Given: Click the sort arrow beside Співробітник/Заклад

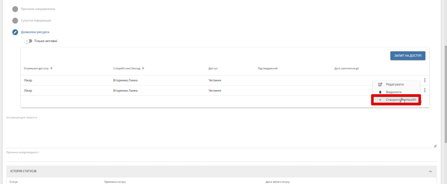Looking at the screenshot, I should 143,69.
